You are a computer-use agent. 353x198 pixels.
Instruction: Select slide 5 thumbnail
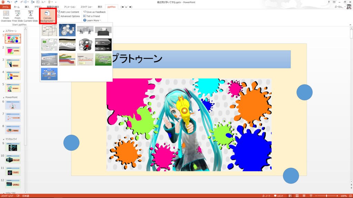13,88
